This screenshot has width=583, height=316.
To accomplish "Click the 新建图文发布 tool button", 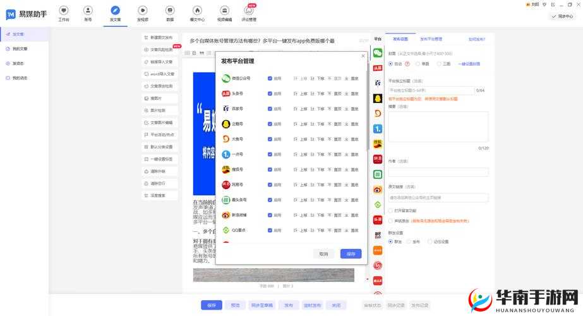I will click(160, 37).
